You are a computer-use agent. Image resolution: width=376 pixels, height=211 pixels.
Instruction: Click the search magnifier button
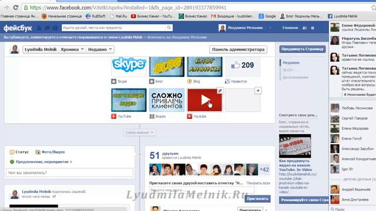(169, 28)
